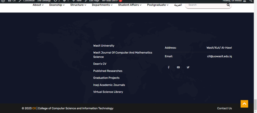Click the Contact Us footer link
The width and height of the screenshot is (257, 113).
click(224, 108)
